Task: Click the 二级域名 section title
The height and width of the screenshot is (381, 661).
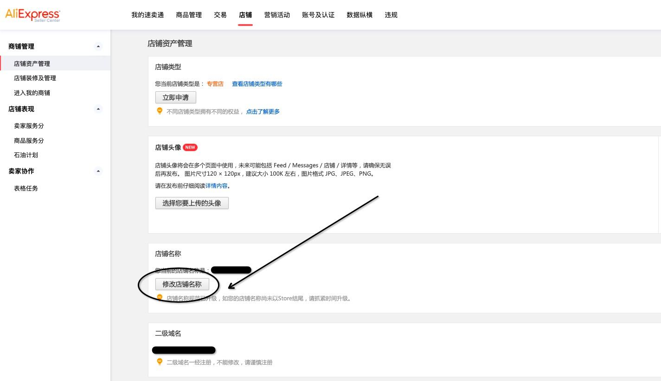Action: [168, 334]
